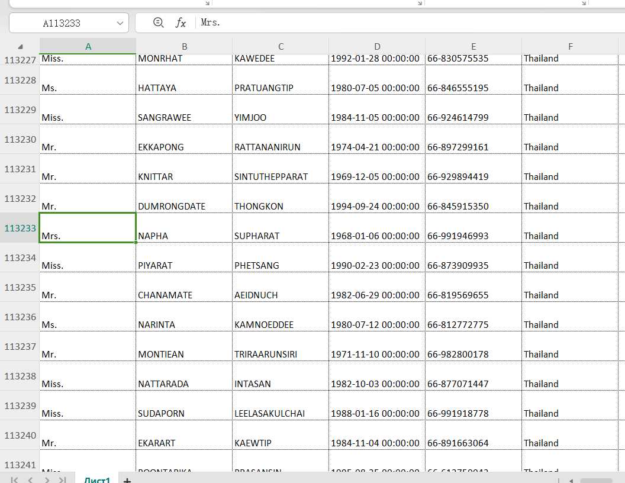Go to first sheet navigation arrow
The width and height of the screenshot is (625, 483).
click(14, 480)
